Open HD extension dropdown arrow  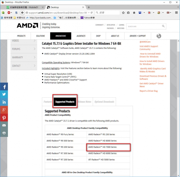tap(170, 13)
